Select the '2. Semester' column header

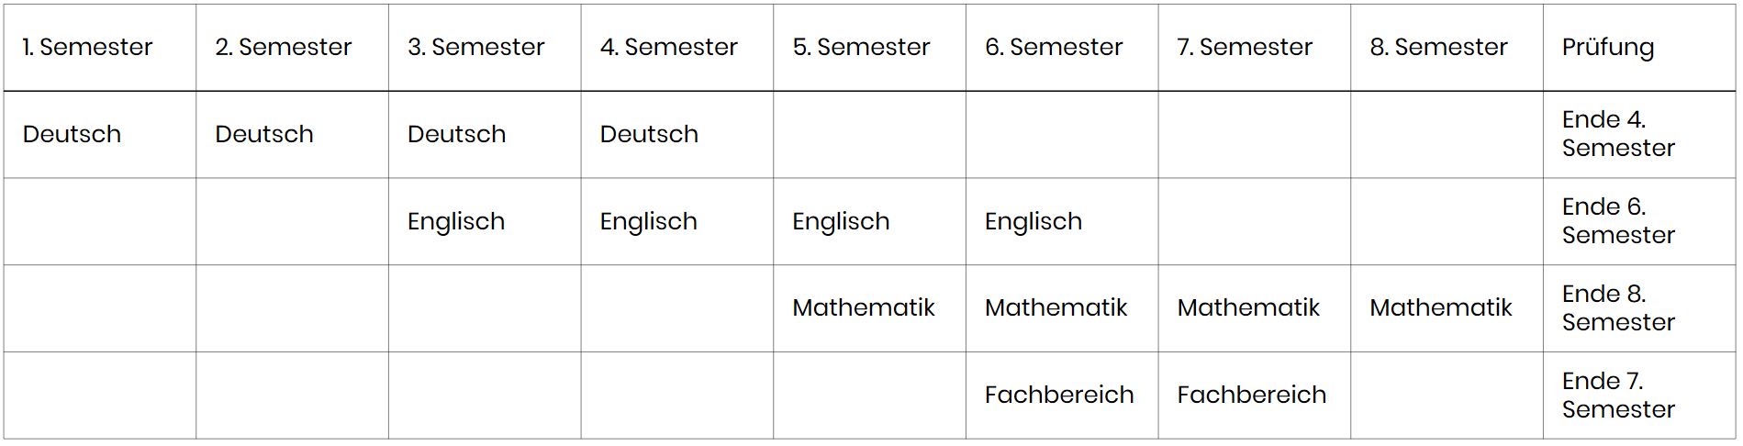283,47
